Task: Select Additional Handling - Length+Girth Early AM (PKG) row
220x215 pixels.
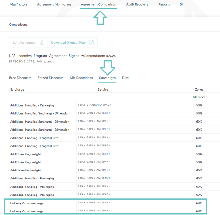Action: click(x=114, y=146)
